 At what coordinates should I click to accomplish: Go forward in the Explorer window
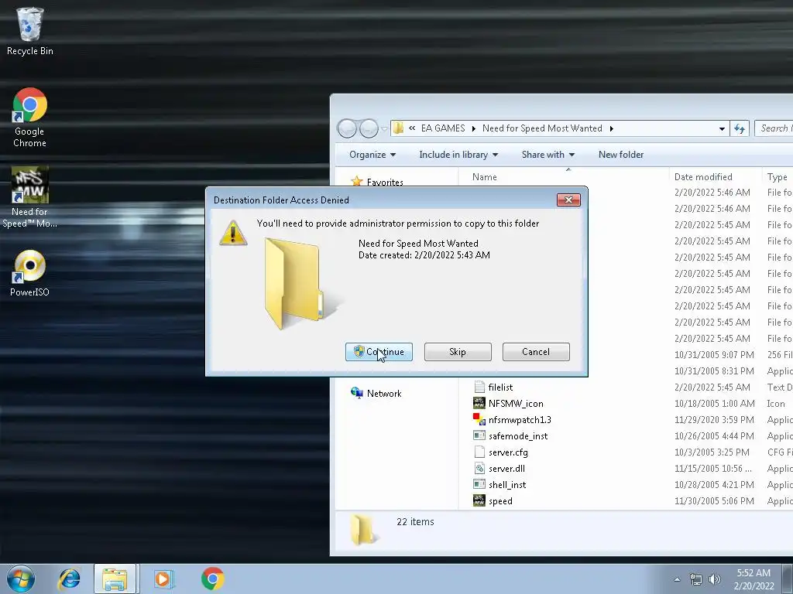tap(369, 128)
